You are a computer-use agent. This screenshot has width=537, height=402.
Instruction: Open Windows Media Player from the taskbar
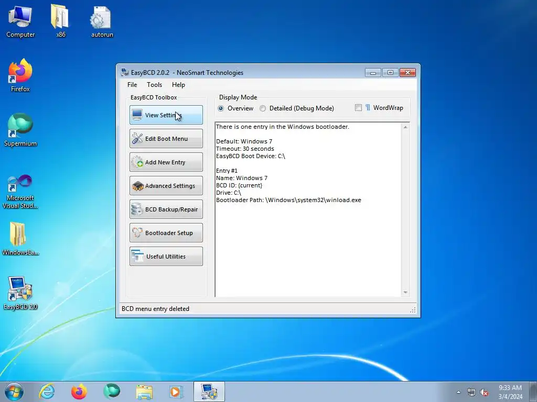point(176,392)
